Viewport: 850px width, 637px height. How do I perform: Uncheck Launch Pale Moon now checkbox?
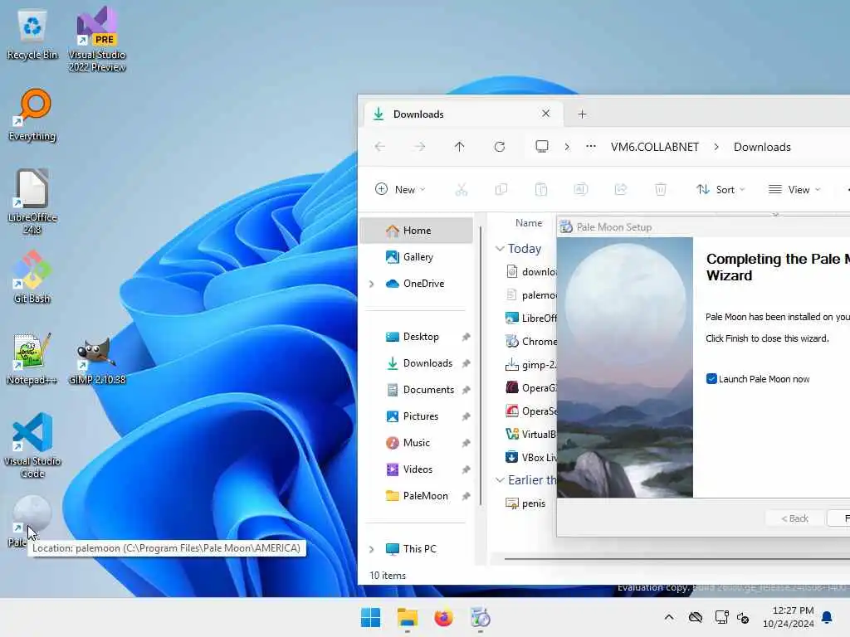pos(711,378)
